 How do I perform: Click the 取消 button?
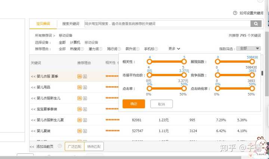click(x=161, y=104)
